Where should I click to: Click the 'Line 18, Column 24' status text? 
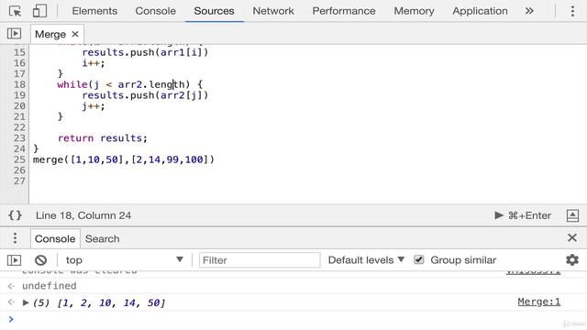click(x=83, y=215)
